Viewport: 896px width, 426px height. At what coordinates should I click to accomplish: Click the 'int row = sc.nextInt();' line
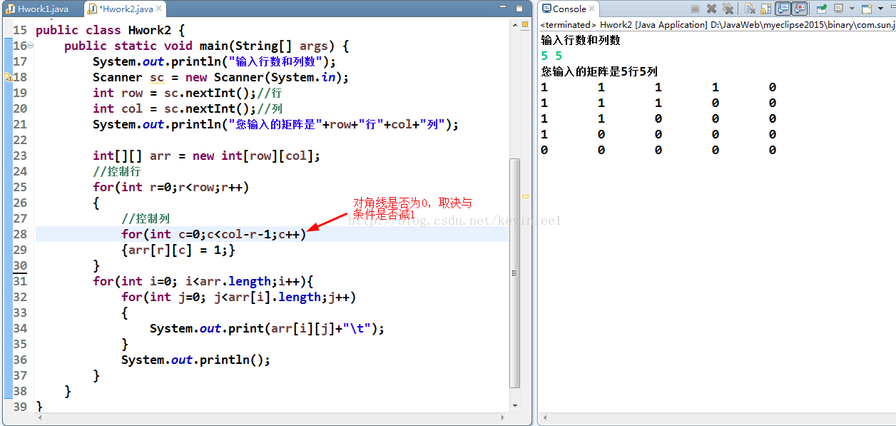(174, 93)
